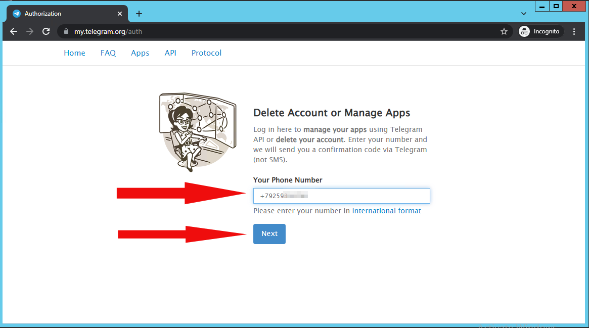
Task: Follow the international format link
Action: (387, 211)
